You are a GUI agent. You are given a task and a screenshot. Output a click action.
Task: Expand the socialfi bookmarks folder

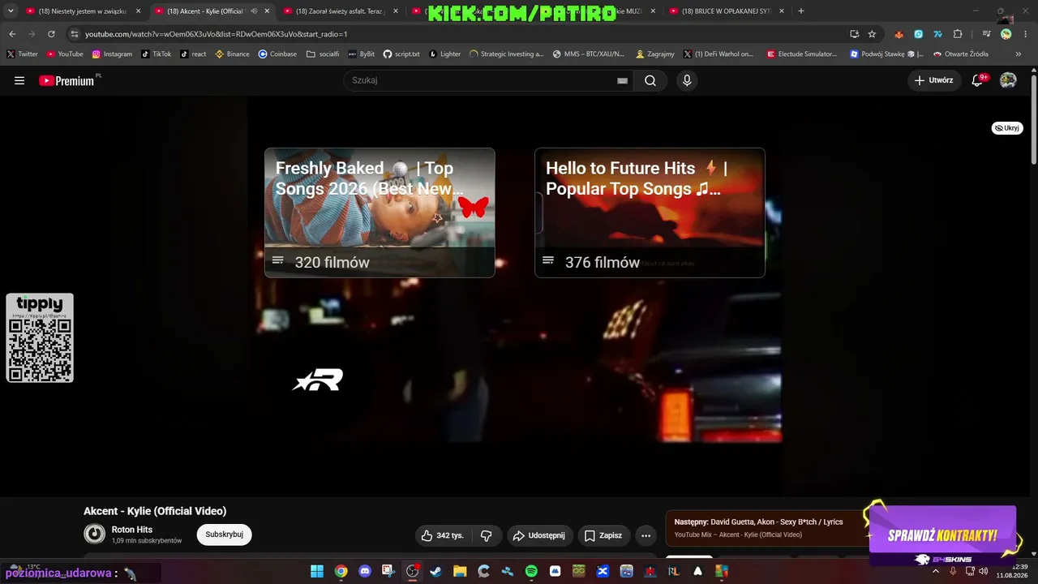323,54
